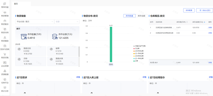Toggle 正常 legend item
Screen dimensions: 213x96
pyautogui.click(x=136, y=61)
